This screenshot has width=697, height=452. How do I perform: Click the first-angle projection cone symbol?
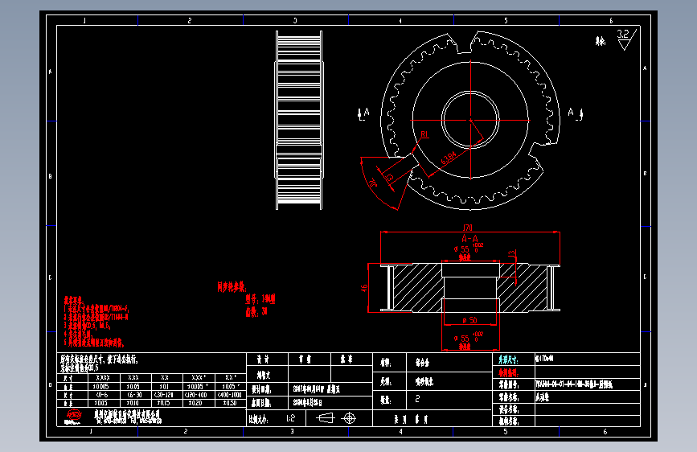pos(325,418)
